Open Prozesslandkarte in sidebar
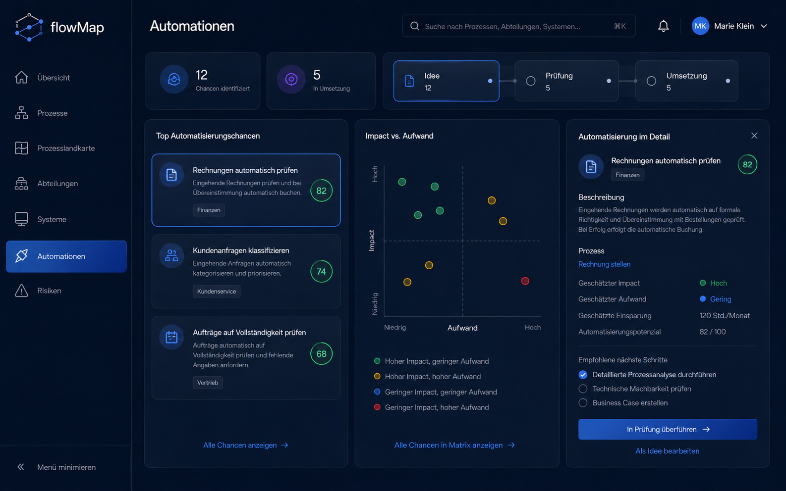 pos(66,148)
